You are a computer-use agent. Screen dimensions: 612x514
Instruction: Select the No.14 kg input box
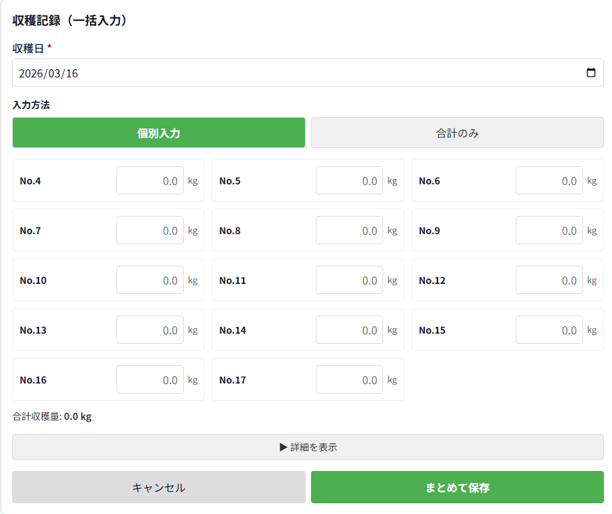349,330
